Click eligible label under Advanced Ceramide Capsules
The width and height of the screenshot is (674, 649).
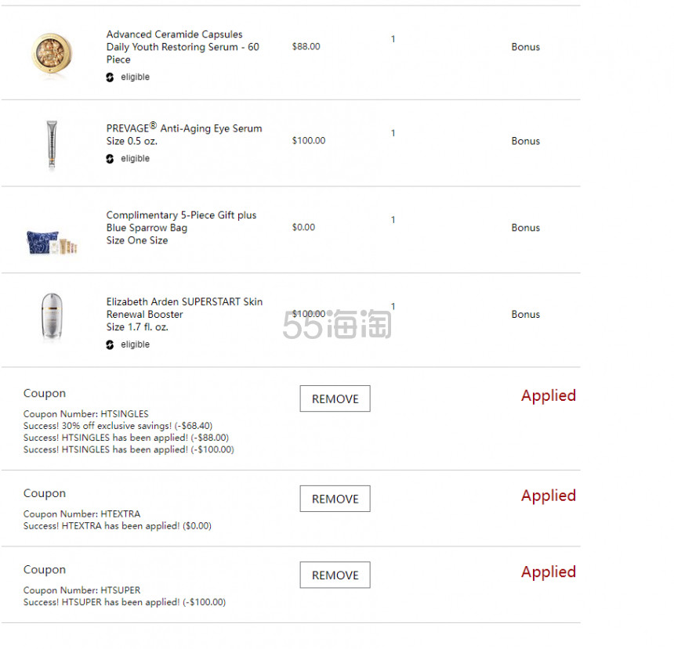pos(135,77)
